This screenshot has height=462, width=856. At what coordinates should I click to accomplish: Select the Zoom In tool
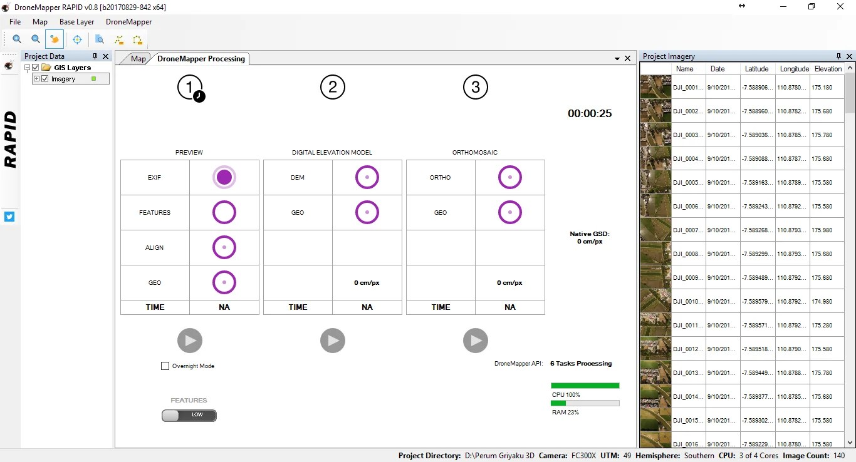click(x=17, y=39)
